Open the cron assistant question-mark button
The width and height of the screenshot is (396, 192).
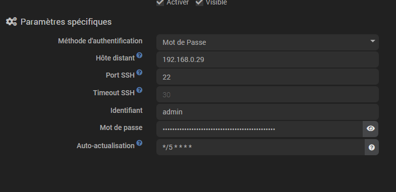[x=371, y=147]
